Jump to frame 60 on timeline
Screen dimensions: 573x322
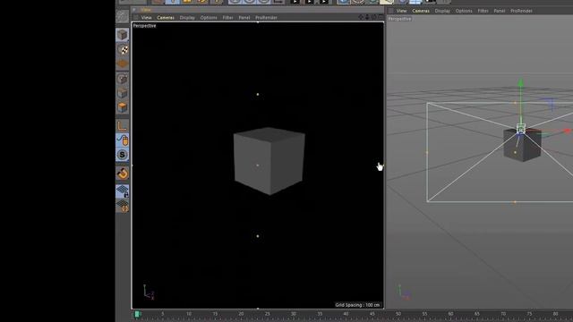coord(450,314)
